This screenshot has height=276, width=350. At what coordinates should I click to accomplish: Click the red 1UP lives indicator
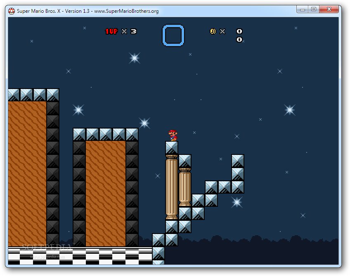coord(111,31)
